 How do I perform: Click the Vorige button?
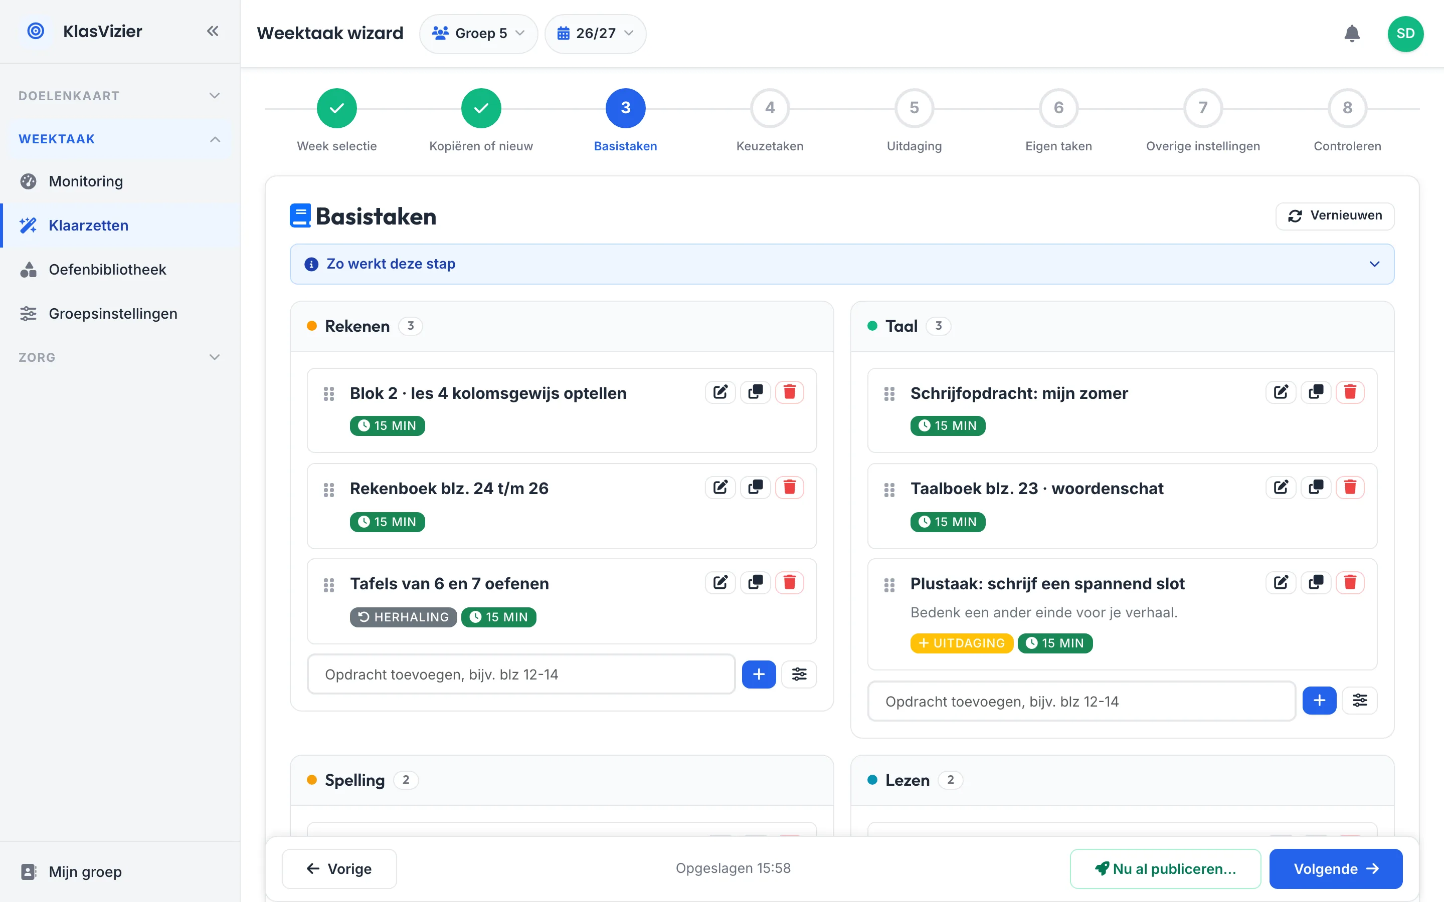click(x=339, y=868)
